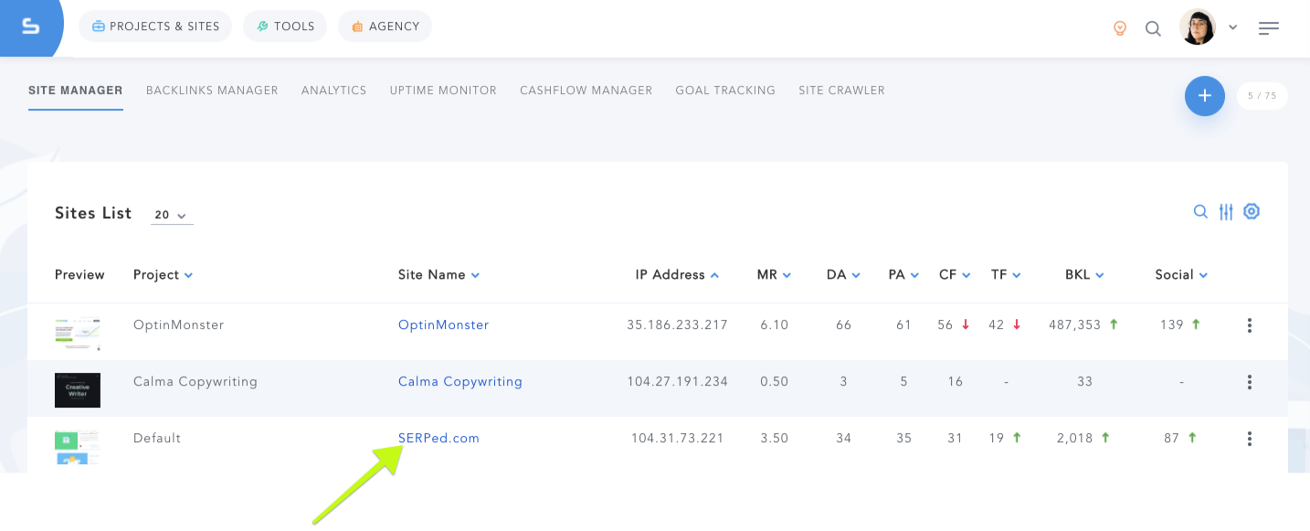Sort by PA column
This screenshot has height=531, width=1310.
[903, 275]
